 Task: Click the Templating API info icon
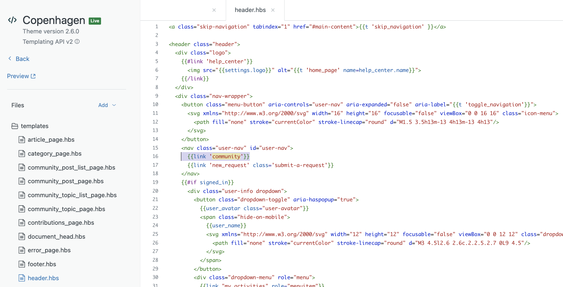[x=77, y=42]
